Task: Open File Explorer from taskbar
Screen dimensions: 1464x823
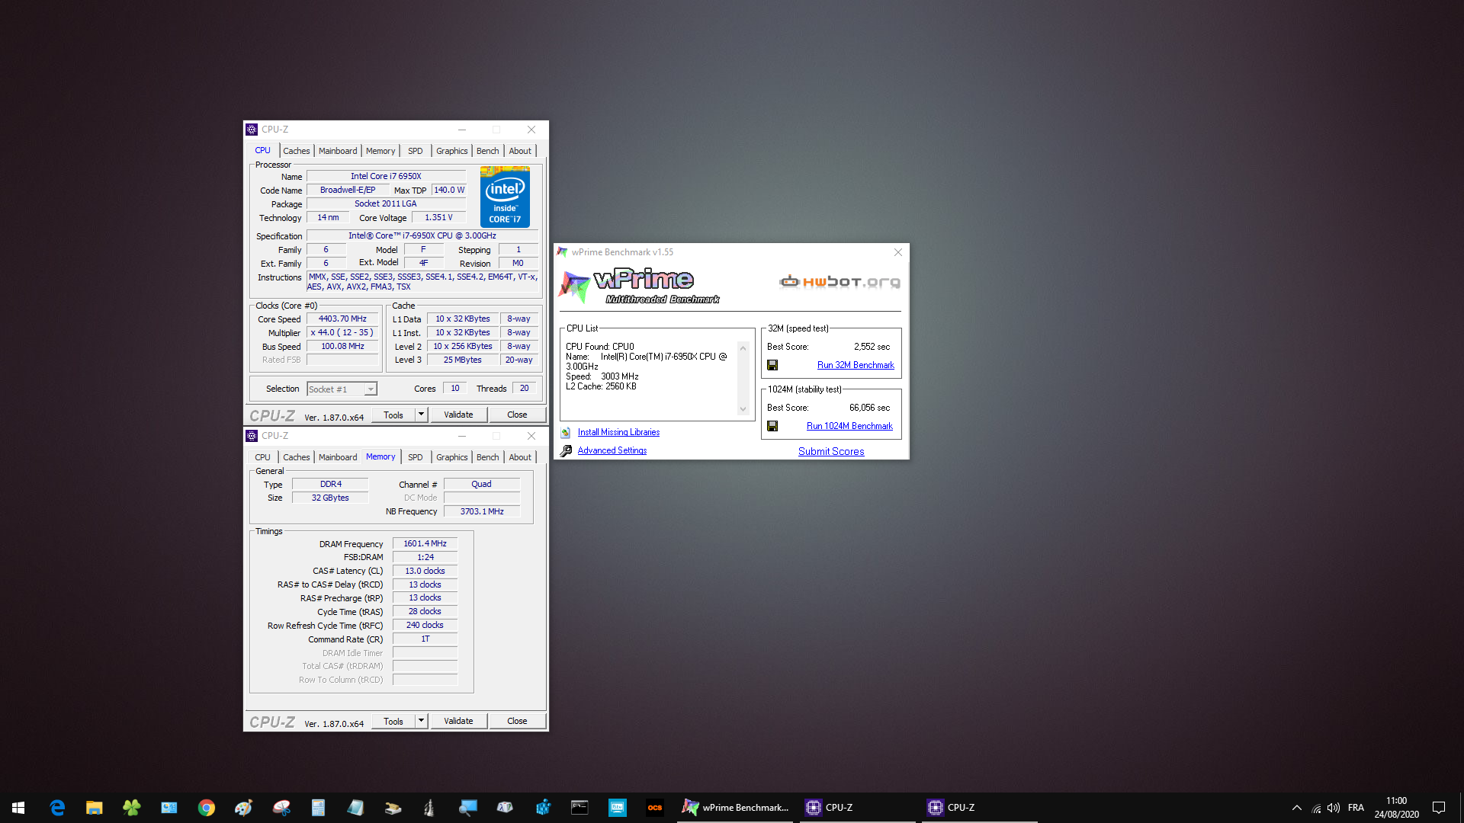Action: pos(95,808)
